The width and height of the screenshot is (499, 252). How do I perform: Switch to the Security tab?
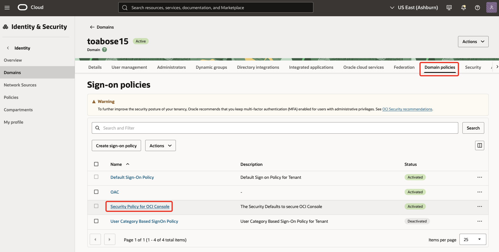[x=473, y=67]
